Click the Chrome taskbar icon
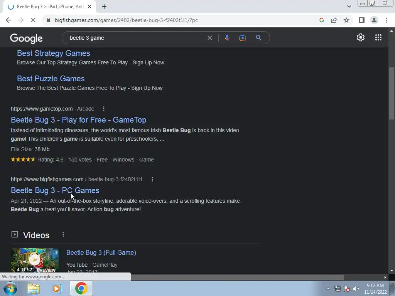 coord(81,288)
